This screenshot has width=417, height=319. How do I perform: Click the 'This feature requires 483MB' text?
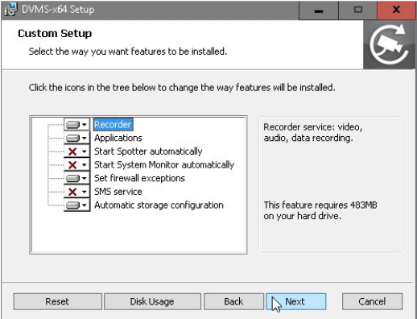320,210
